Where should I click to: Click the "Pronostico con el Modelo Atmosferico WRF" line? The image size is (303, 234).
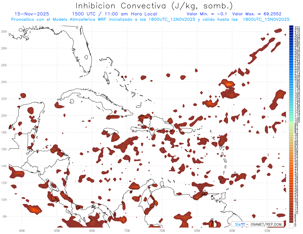point(150,19)
